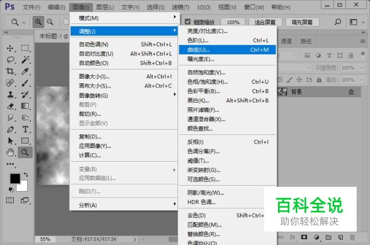
Task: Click the Zoom Out magnifier option
Action: pyautogui.click(x=50, y=22)
